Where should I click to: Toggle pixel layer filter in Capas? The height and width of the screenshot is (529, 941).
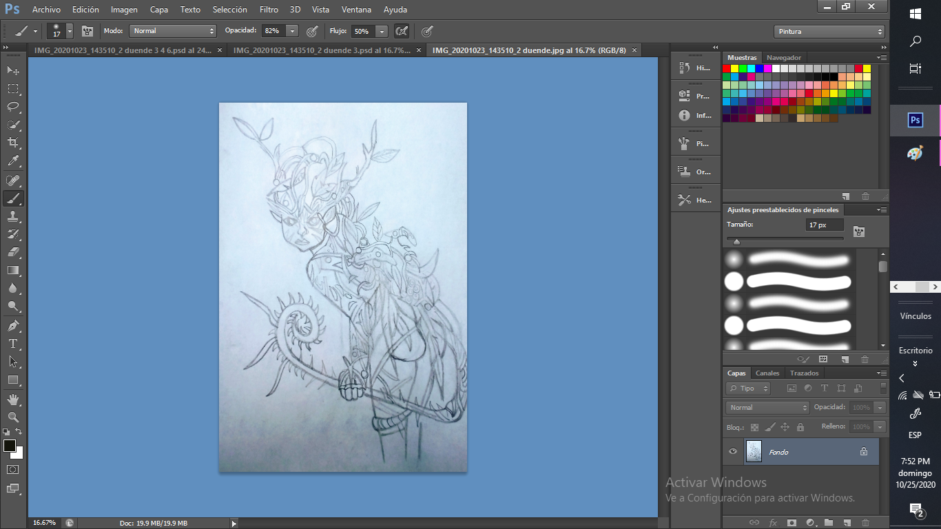792,388
